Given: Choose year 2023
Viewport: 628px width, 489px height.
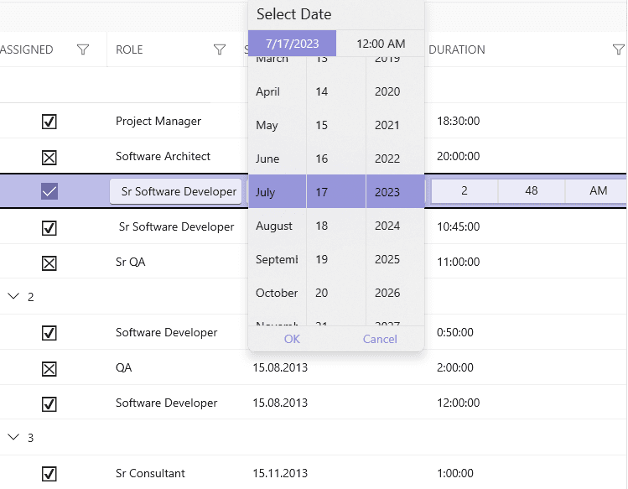Looking at the screenshot, I should 395,191.
